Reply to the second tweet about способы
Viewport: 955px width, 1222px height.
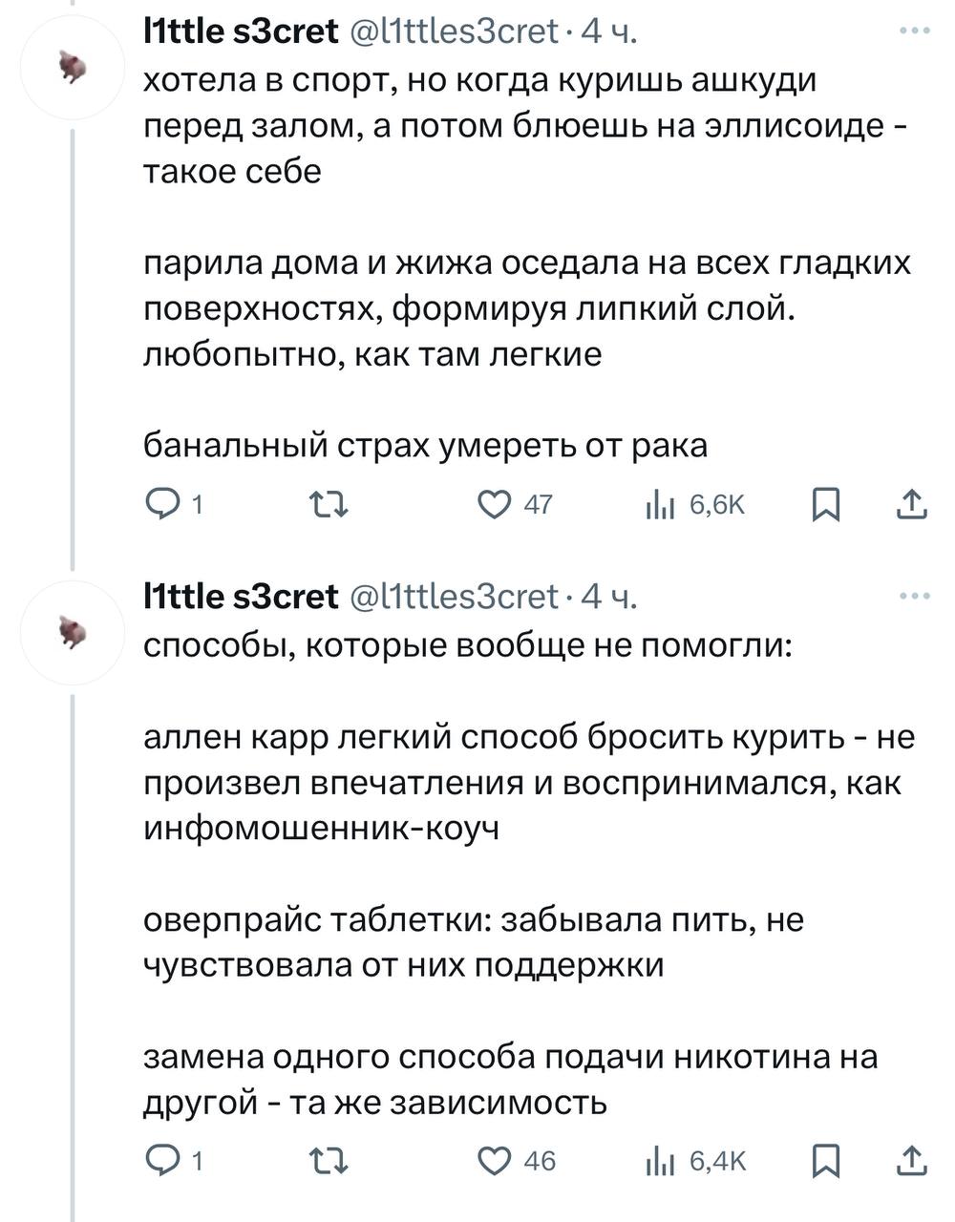click(159, 1160)
